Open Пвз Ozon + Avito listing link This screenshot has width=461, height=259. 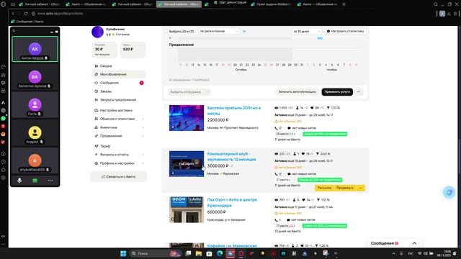pyautogui.click(x=232, y=202)
